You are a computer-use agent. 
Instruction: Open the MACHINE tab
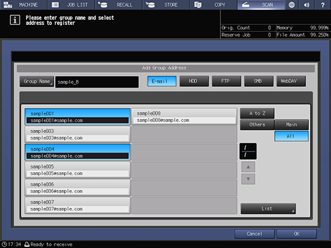click(23, 4)
